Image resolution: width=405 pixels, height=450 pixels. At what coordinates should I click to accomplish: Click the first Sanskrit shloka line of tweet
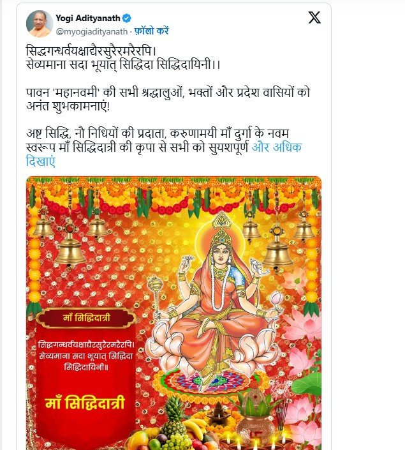coord(91,51)
